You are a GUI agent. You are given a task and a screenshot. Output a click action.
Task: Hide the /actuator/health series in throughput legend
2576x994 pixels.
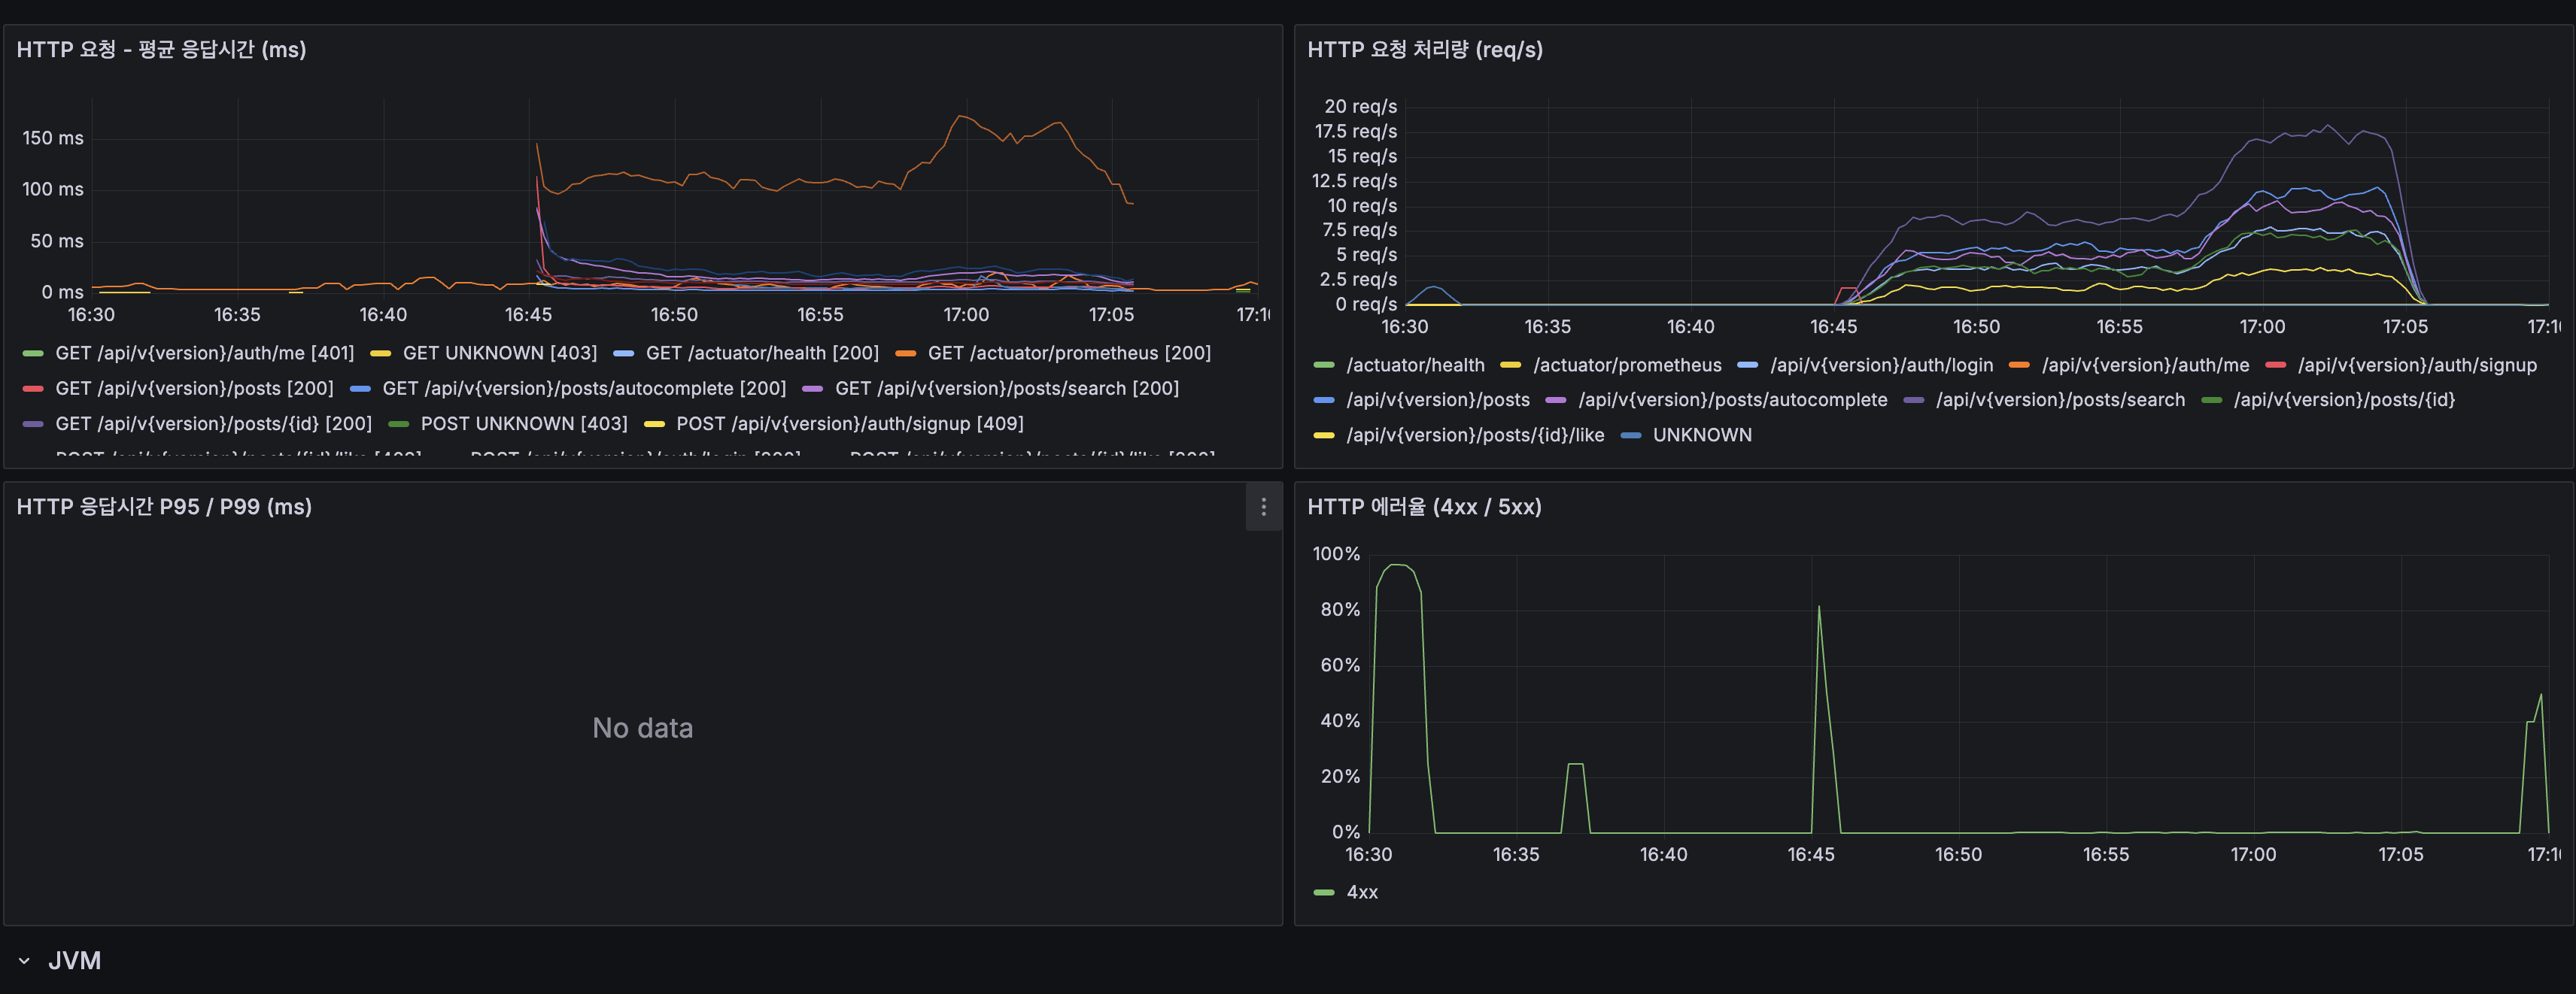click(1415, 365)
